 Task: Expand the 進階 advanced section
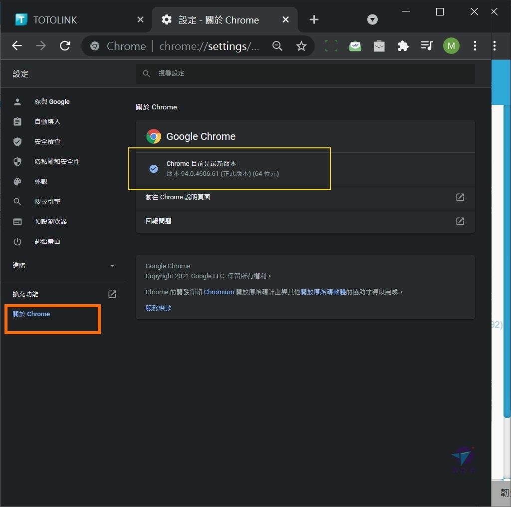[63, 266]
